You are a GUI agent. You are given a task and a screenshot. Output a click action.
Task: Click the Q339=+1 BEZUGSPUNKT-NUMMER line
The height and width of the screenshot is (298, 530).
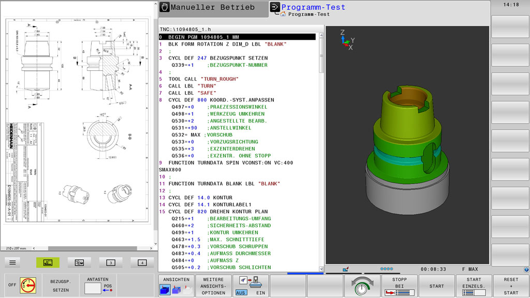[x=219, y=65]
